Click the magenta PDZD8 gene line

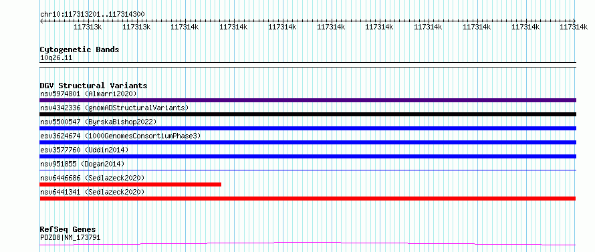308,244
